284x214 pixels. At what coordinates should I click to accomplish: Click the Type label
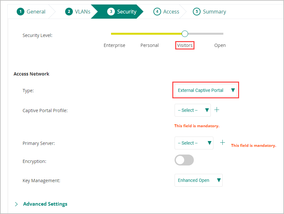(x=28, y=91)
